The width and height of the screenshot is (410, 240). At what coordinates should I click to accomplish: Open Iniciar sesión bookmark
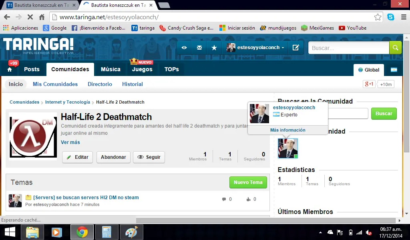tap(237, 28)
